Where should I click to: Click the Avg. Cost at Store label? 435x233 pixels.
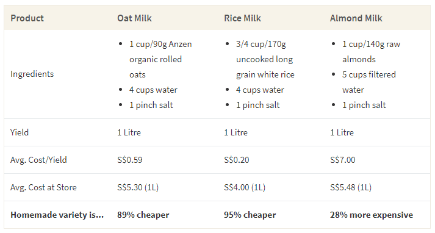[x=43, y=187]
